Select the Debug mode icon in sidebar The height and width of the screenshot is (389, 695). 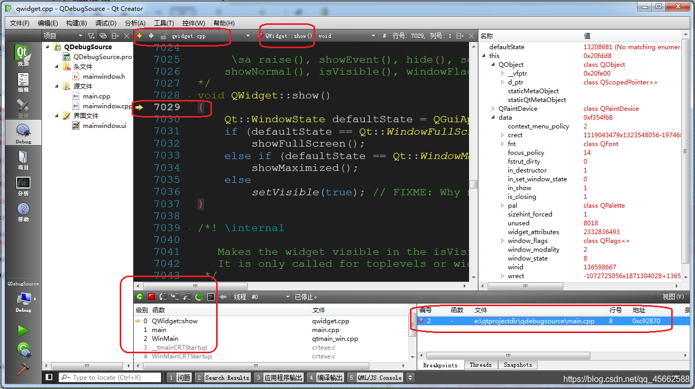pyautogui.click(x=23, y=133)
